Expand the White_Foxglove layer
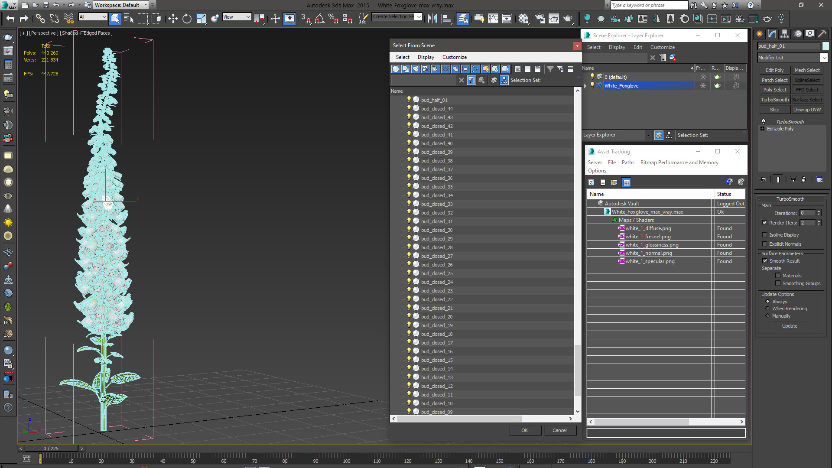 point(585,86)
